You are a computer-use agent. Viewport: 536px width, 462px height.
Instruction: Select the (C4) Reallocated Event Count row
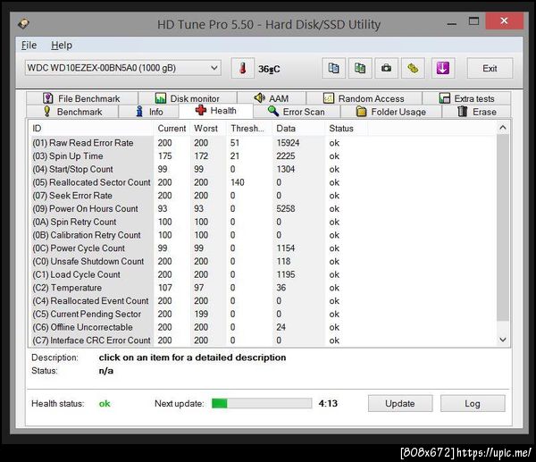[x=262, y=300]
